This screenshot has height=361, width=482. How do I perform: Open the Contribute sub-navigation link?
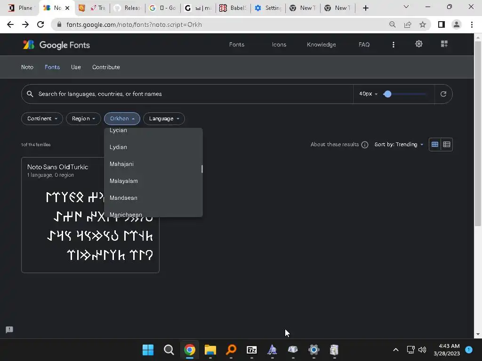point(106,67)
